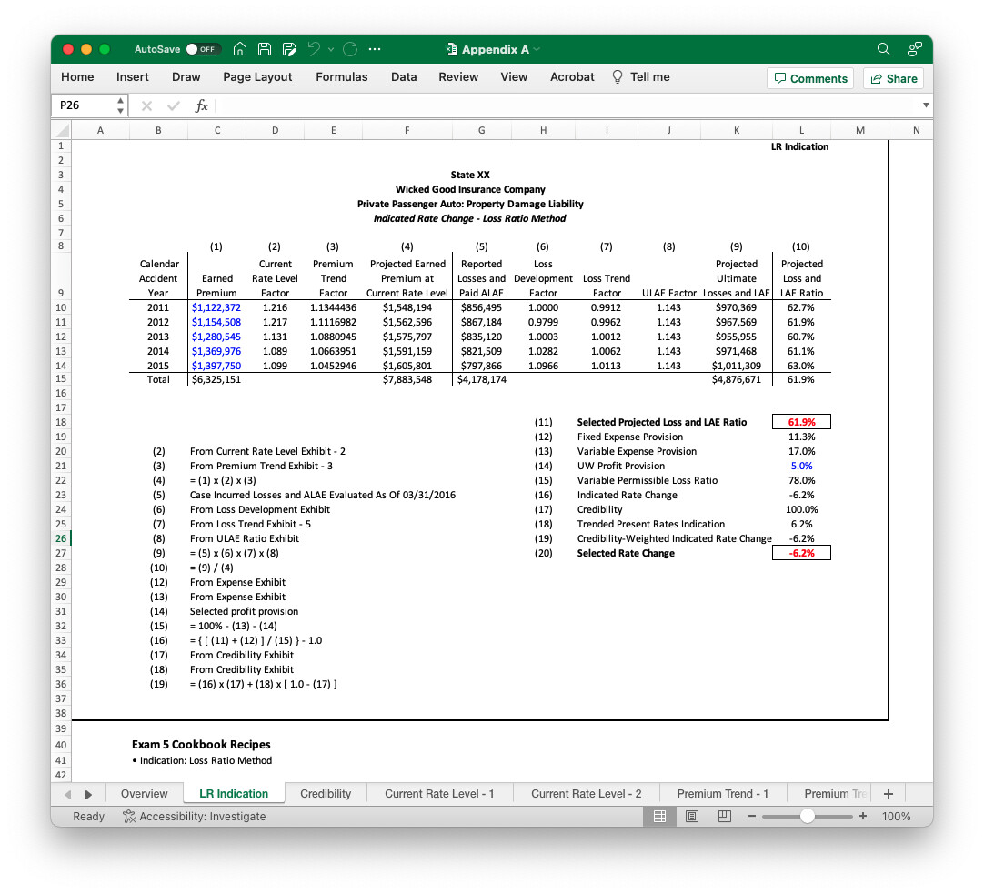Image resolution: width=984 pixels, height=894 pixels.
Task: Click the confirm entry checkmark in formula bar
Action: (x=174, y=105)
